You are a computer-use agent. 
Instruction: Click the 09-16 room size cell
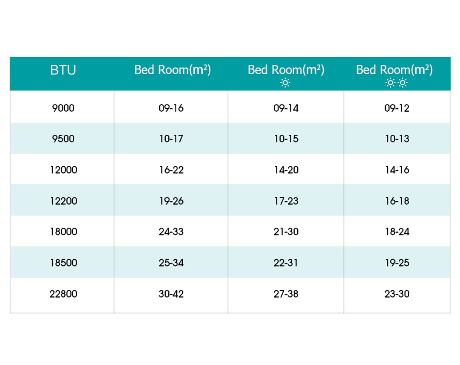[x=171, y=108]
